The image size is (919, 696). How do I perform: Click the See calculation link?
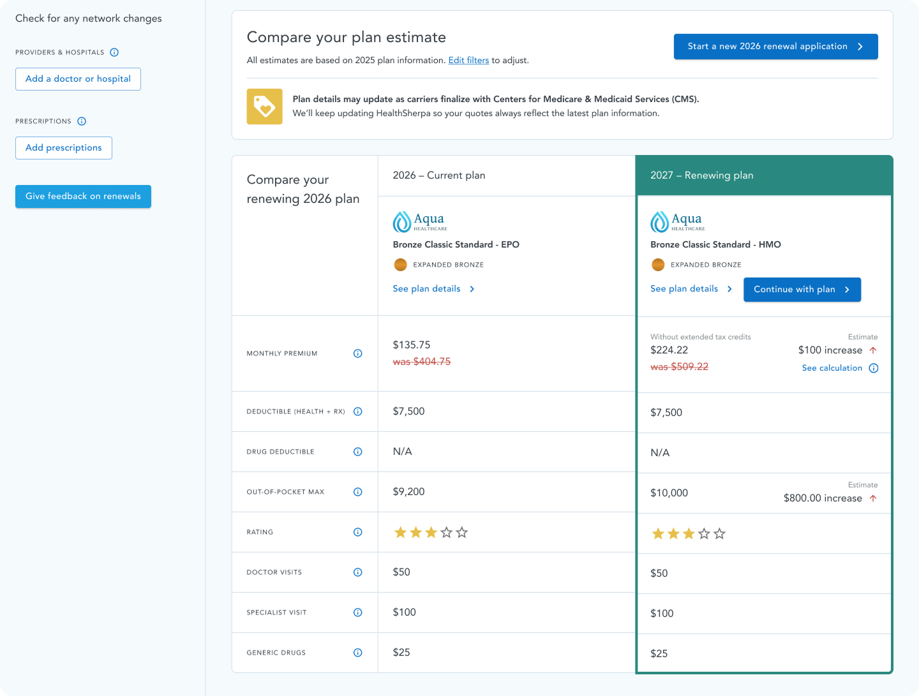tap(832, 368)
